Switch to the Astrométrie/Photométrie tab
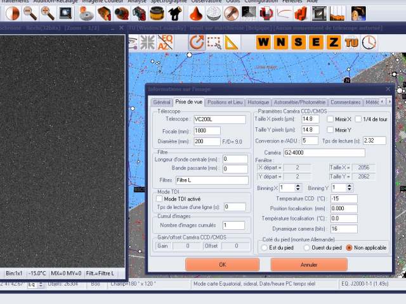 (299, 102)
